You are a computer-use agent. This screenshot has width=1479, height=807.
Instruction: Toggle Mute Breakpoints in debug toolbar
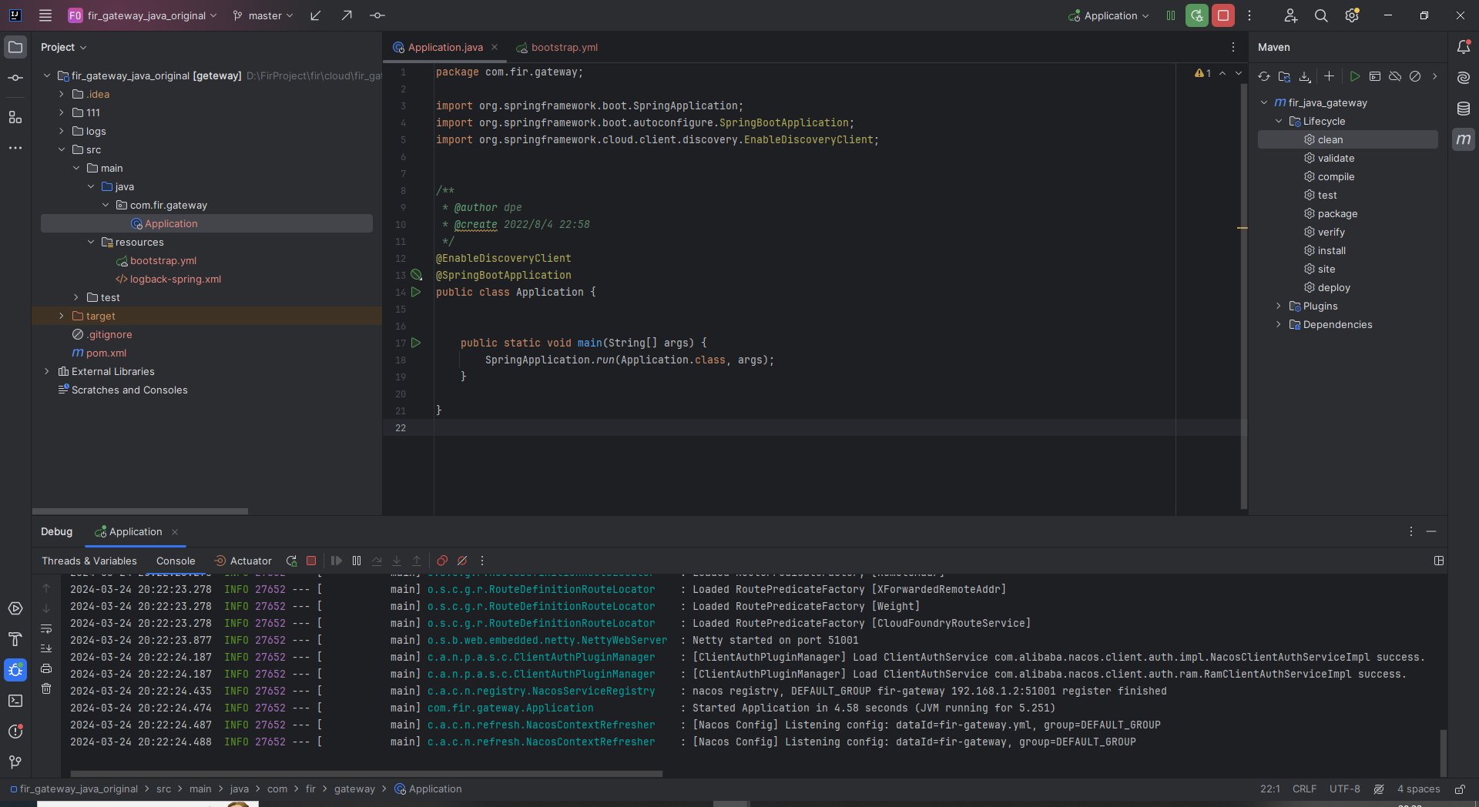[x=462, y=561]
